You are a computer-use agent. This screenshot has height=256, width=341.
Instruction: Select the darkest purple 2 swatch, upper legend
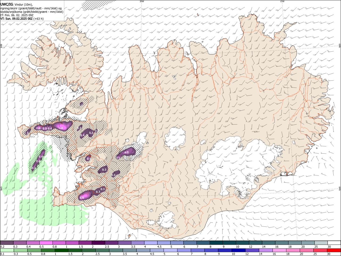point(98,243)
